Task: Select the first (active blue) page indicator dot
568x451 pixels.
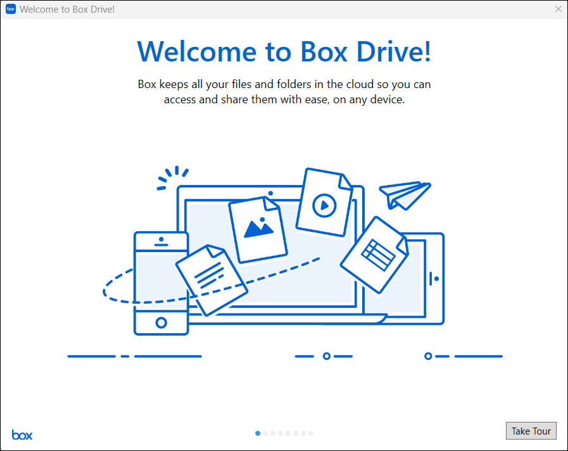Action: [x=258, y=433]
